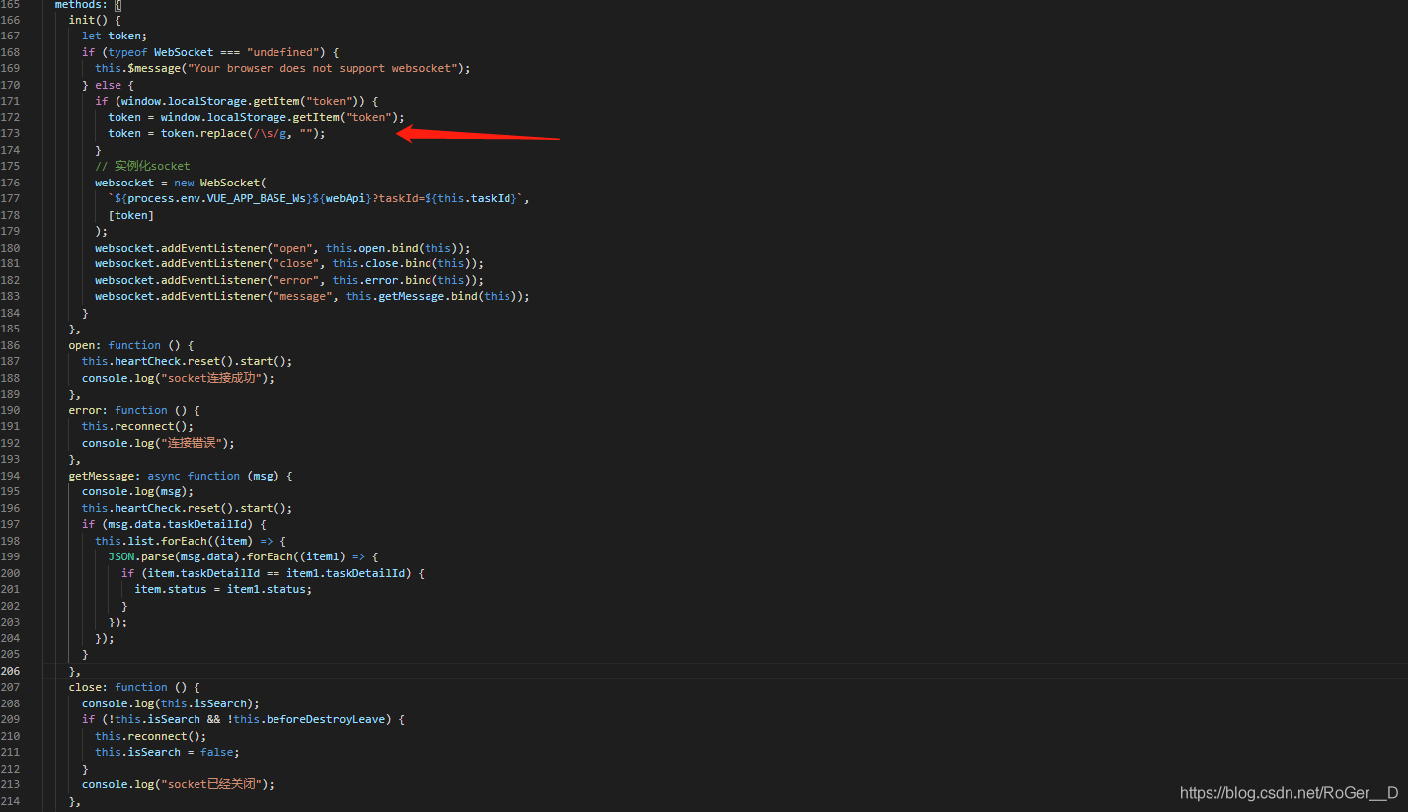Click the if window.localStorage.getItem condition line
Screen dimensions: 1408x812
click(237, 101)
